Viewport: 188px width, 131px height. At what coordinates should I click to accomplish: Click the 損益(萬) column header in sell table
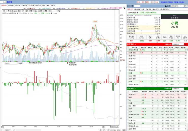click(x=183, y=92)
